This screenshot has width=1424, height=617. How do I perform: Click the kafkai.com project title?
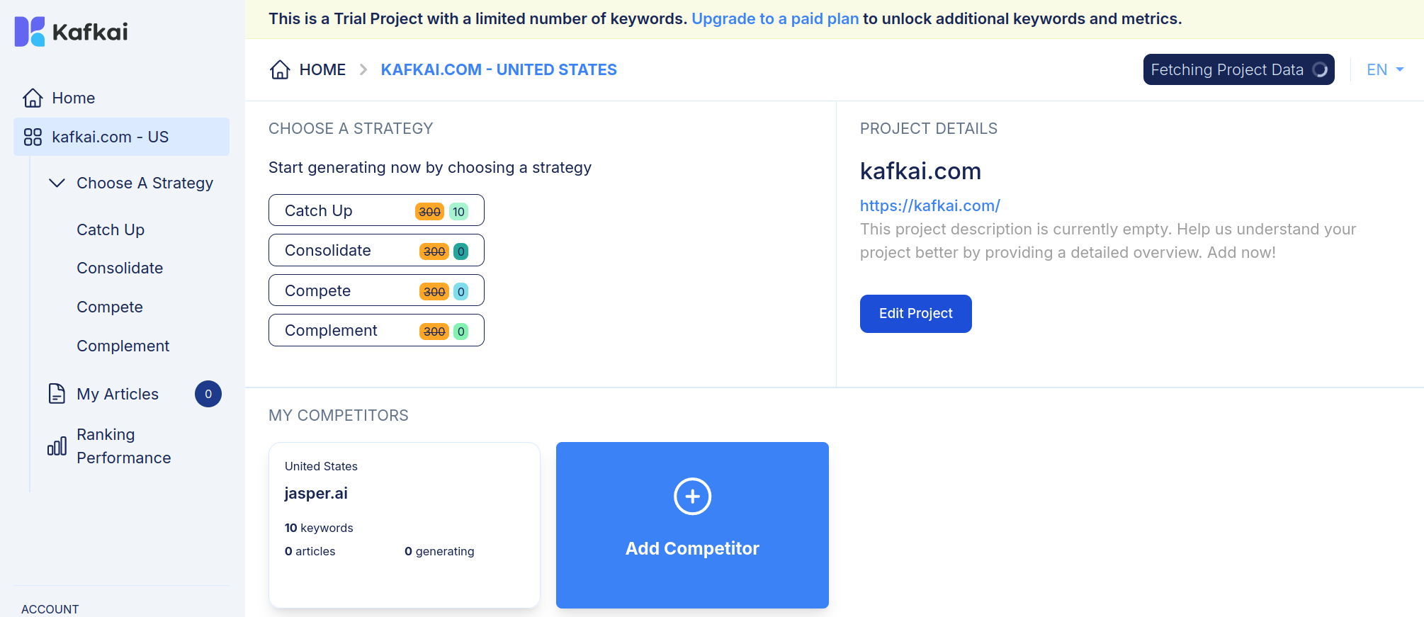[x=920, y=171]
